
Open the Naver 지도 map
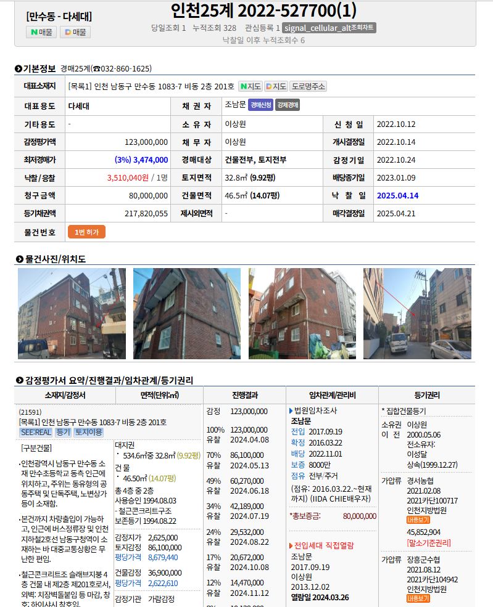tap(250, 86)
